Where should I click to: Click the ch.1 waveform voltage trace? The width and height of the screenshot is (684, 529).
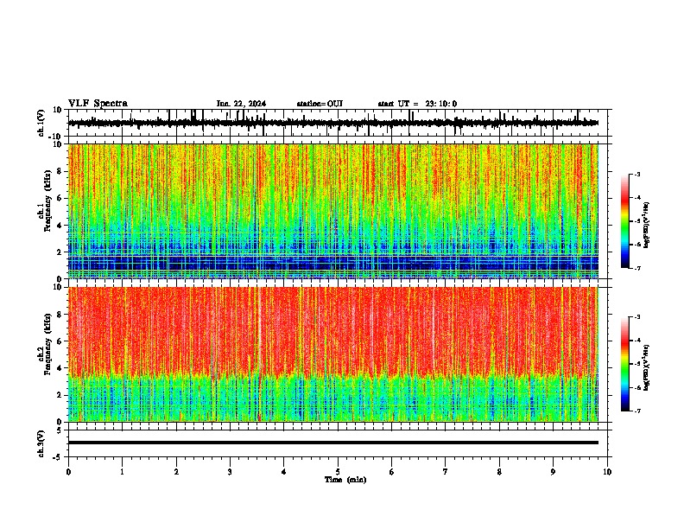pos(333,123)
